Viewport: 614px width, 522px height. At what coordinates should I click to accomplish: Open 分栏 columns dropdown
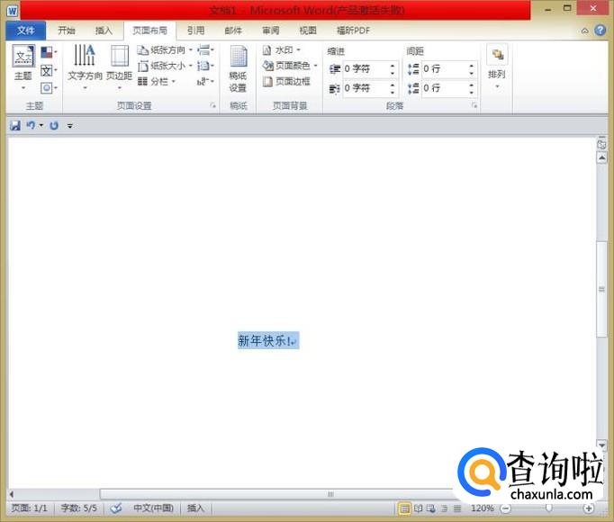pos(157,82)
